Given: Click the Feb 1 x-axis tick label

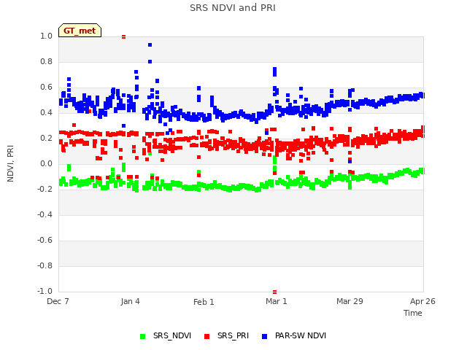Looking at the screenshot, I should 204,302.
